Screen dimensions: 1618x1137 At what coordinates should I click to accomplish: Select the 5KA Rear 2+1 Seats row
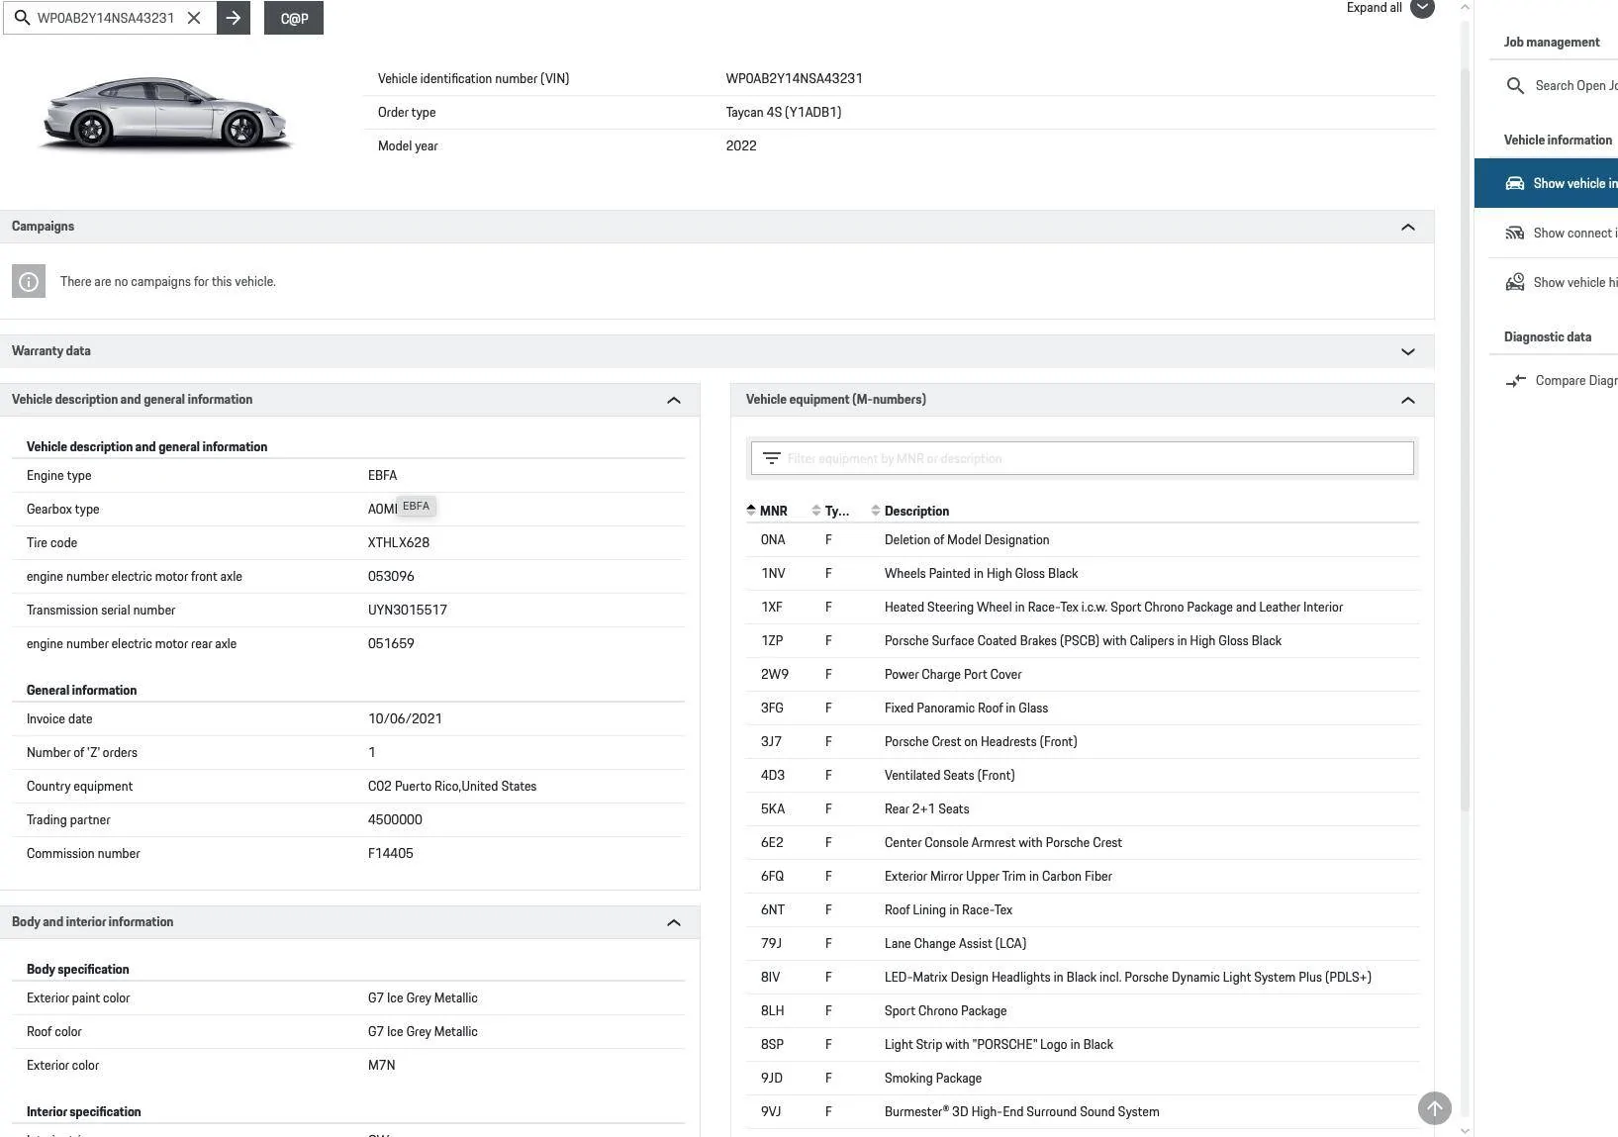tap(1082, 809)
